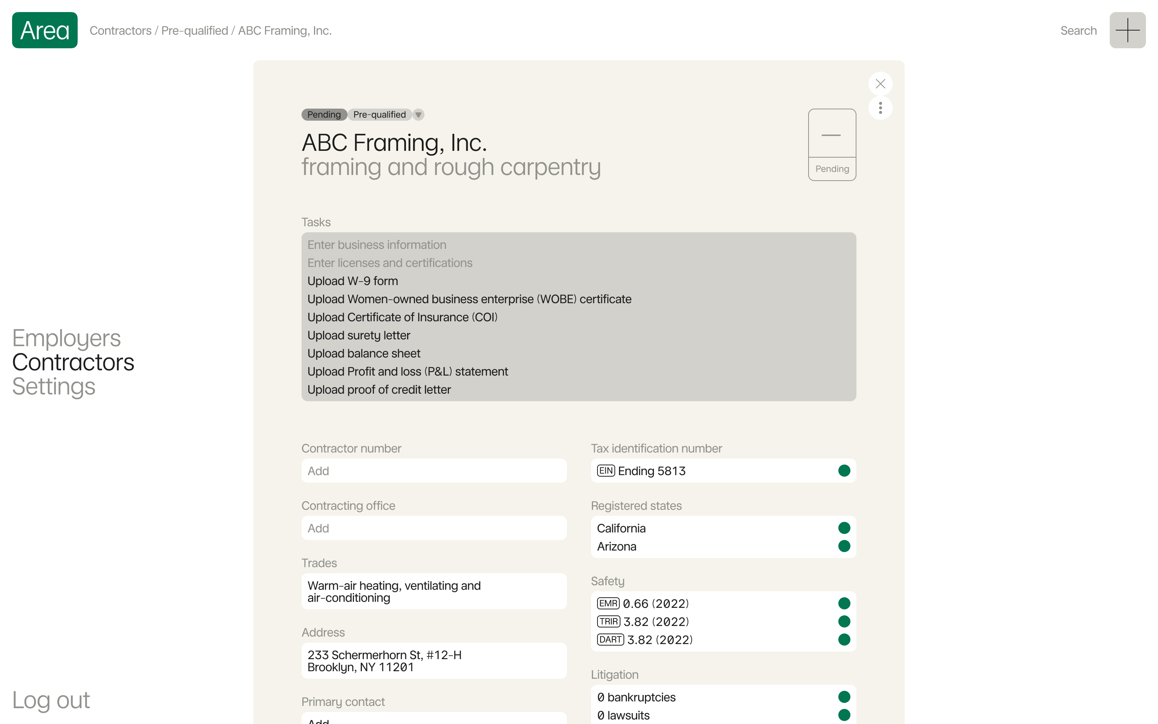1158x724 pixels.
Task: Click the Pre-qualified status label
Action: coord(380,115)
